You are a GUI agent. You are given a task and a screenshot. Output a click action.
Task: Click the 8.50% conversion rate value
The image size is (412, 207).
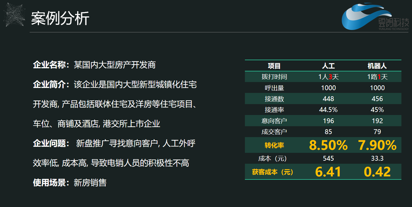pyautogui.click(x=328, y=145)
